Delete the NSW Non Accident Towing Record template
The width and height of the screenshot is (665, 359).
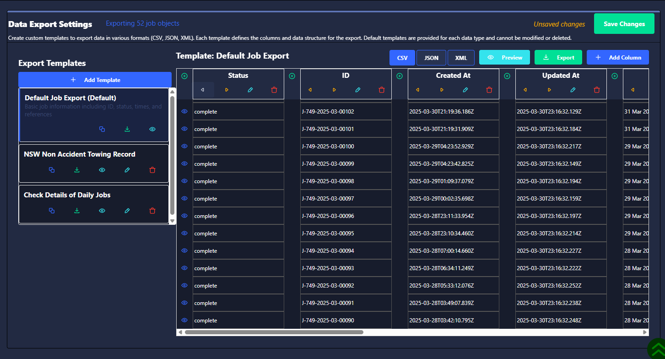152,170
